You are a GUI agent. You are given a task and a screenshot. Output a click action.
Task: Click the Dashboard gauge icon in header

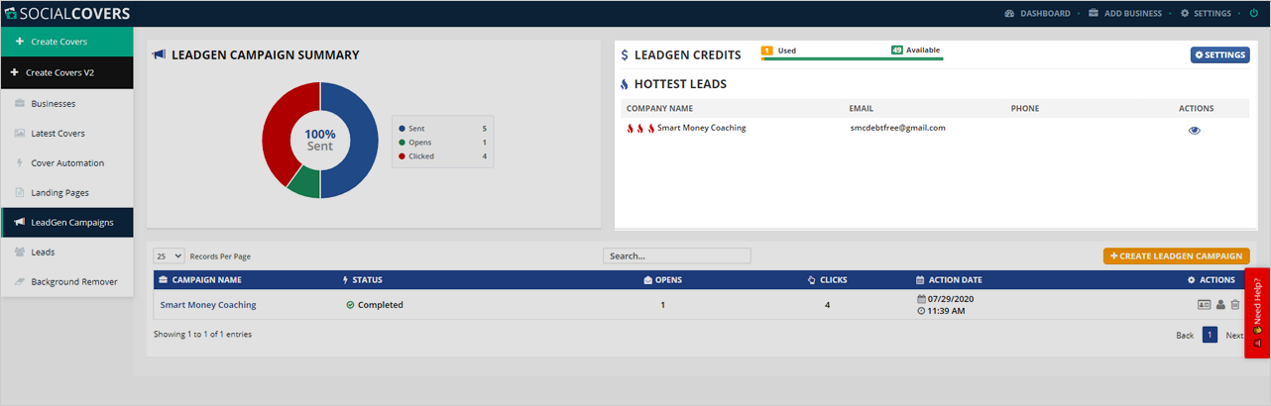coord(1009,14)
